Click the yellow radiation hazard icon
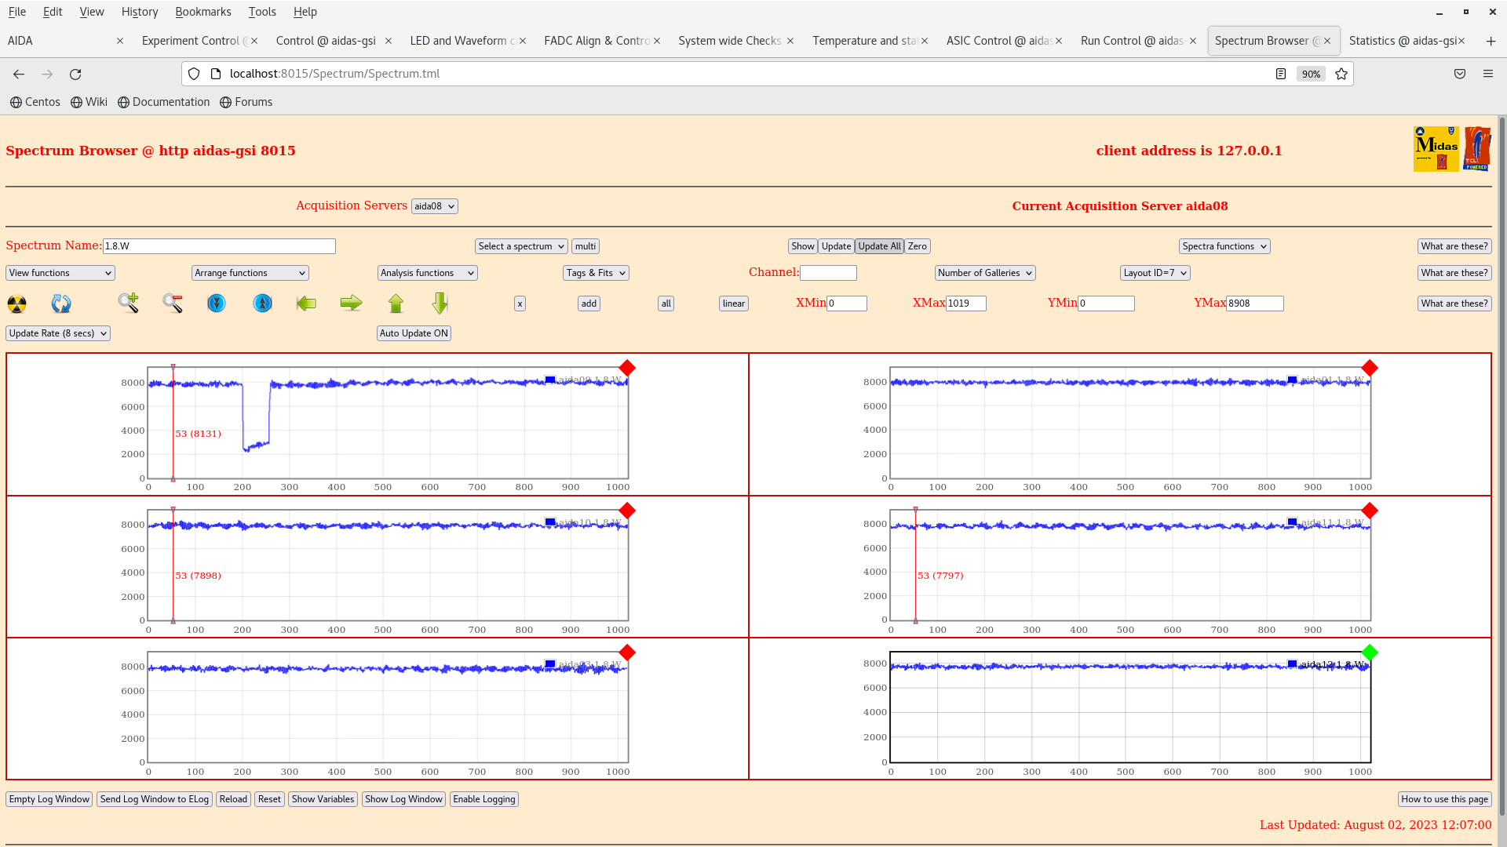 [x=16, y=304]
